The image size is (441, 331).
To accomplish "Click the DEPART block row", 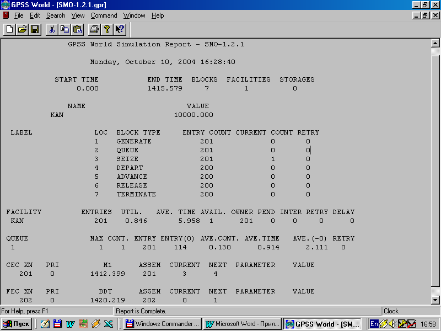I will (202, 168).
